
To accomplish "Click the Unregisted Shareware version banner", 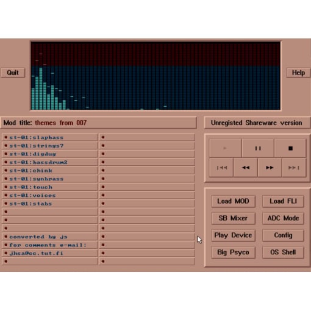I will (x=257, y=123).
